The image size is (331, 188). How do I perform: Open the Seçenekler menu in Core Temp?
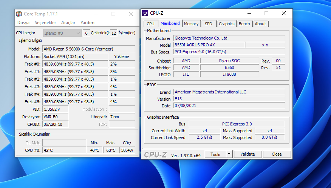pyautogui.click(x=45, y=23)
